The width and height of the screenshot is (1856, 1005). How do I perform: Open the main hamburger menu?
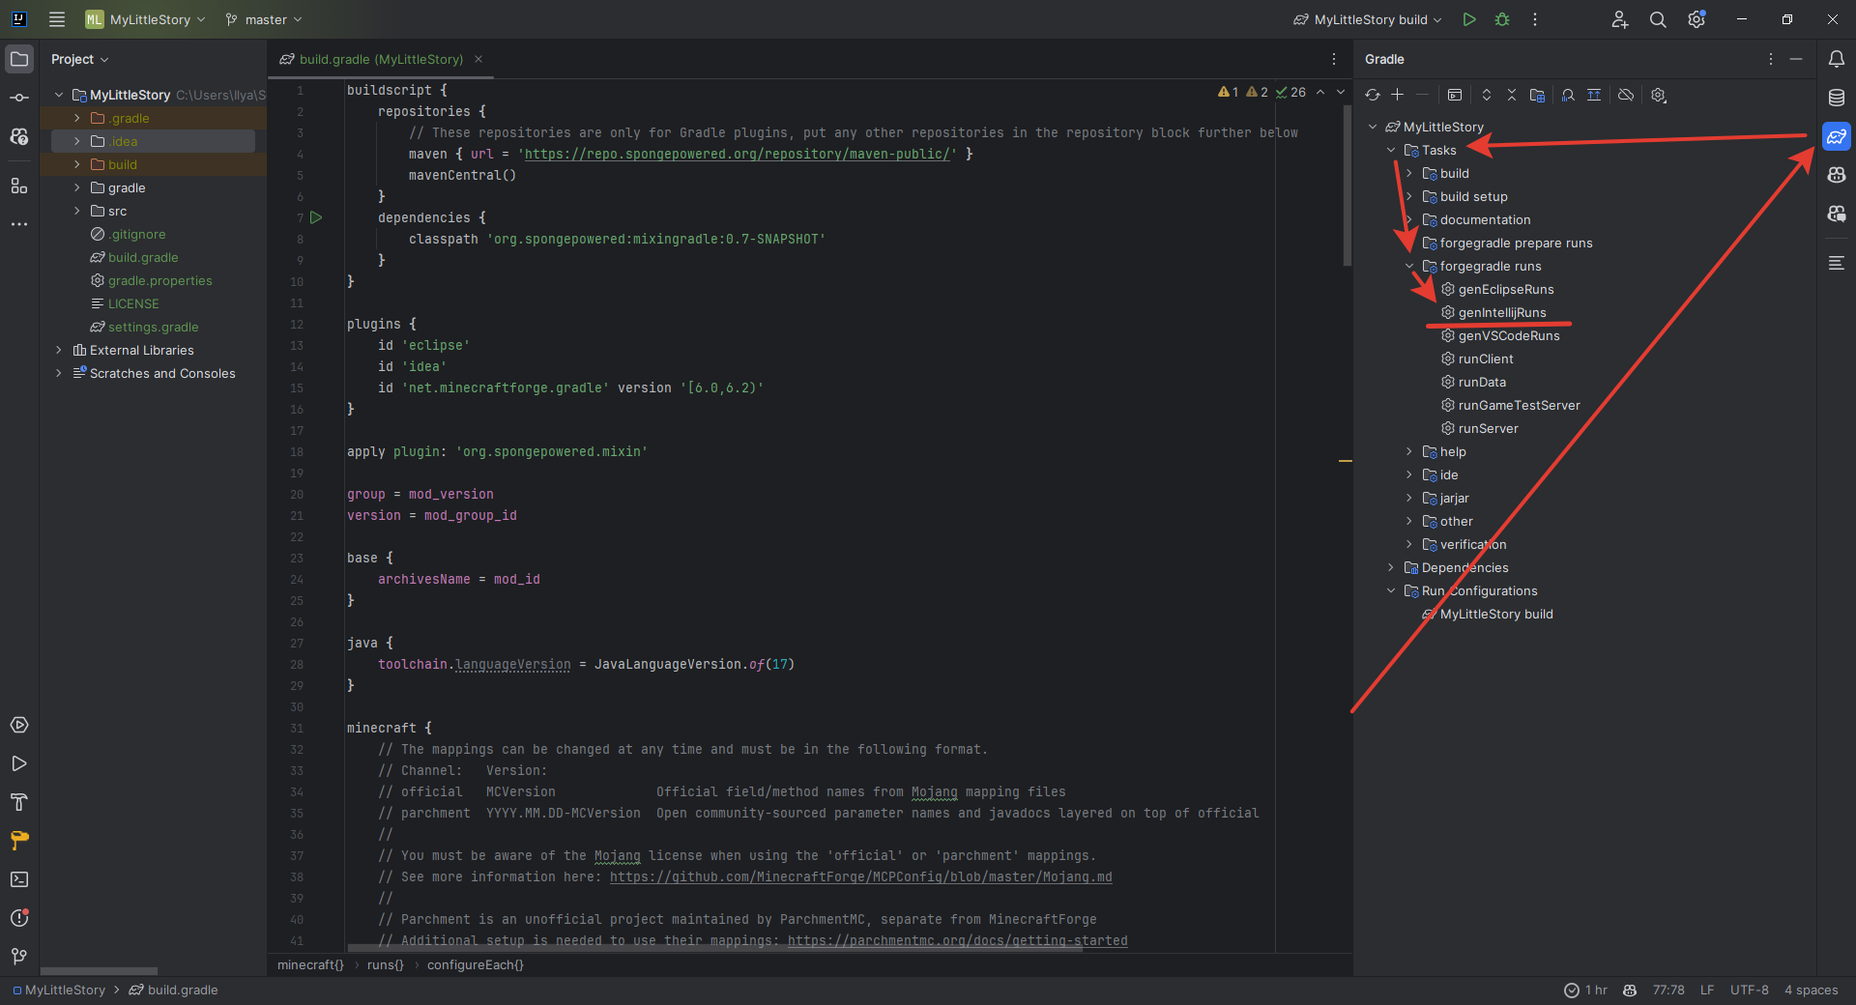pyautogui.click(x=57, y=19)
